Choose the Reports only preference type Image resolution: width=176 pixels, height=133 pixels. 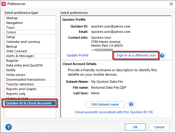[30, 94]
